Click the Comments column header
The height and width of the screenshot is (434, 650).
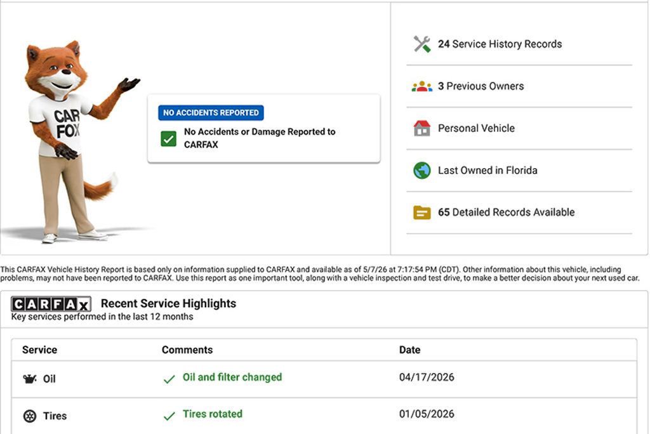187,350
